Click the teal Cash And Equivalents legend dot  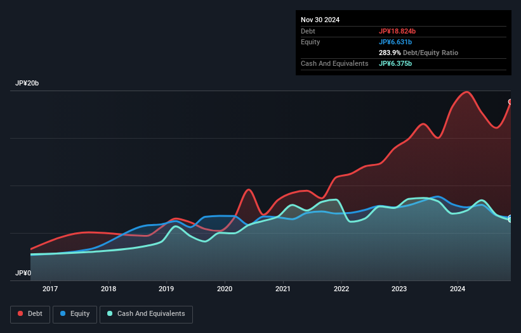point(110,313)
